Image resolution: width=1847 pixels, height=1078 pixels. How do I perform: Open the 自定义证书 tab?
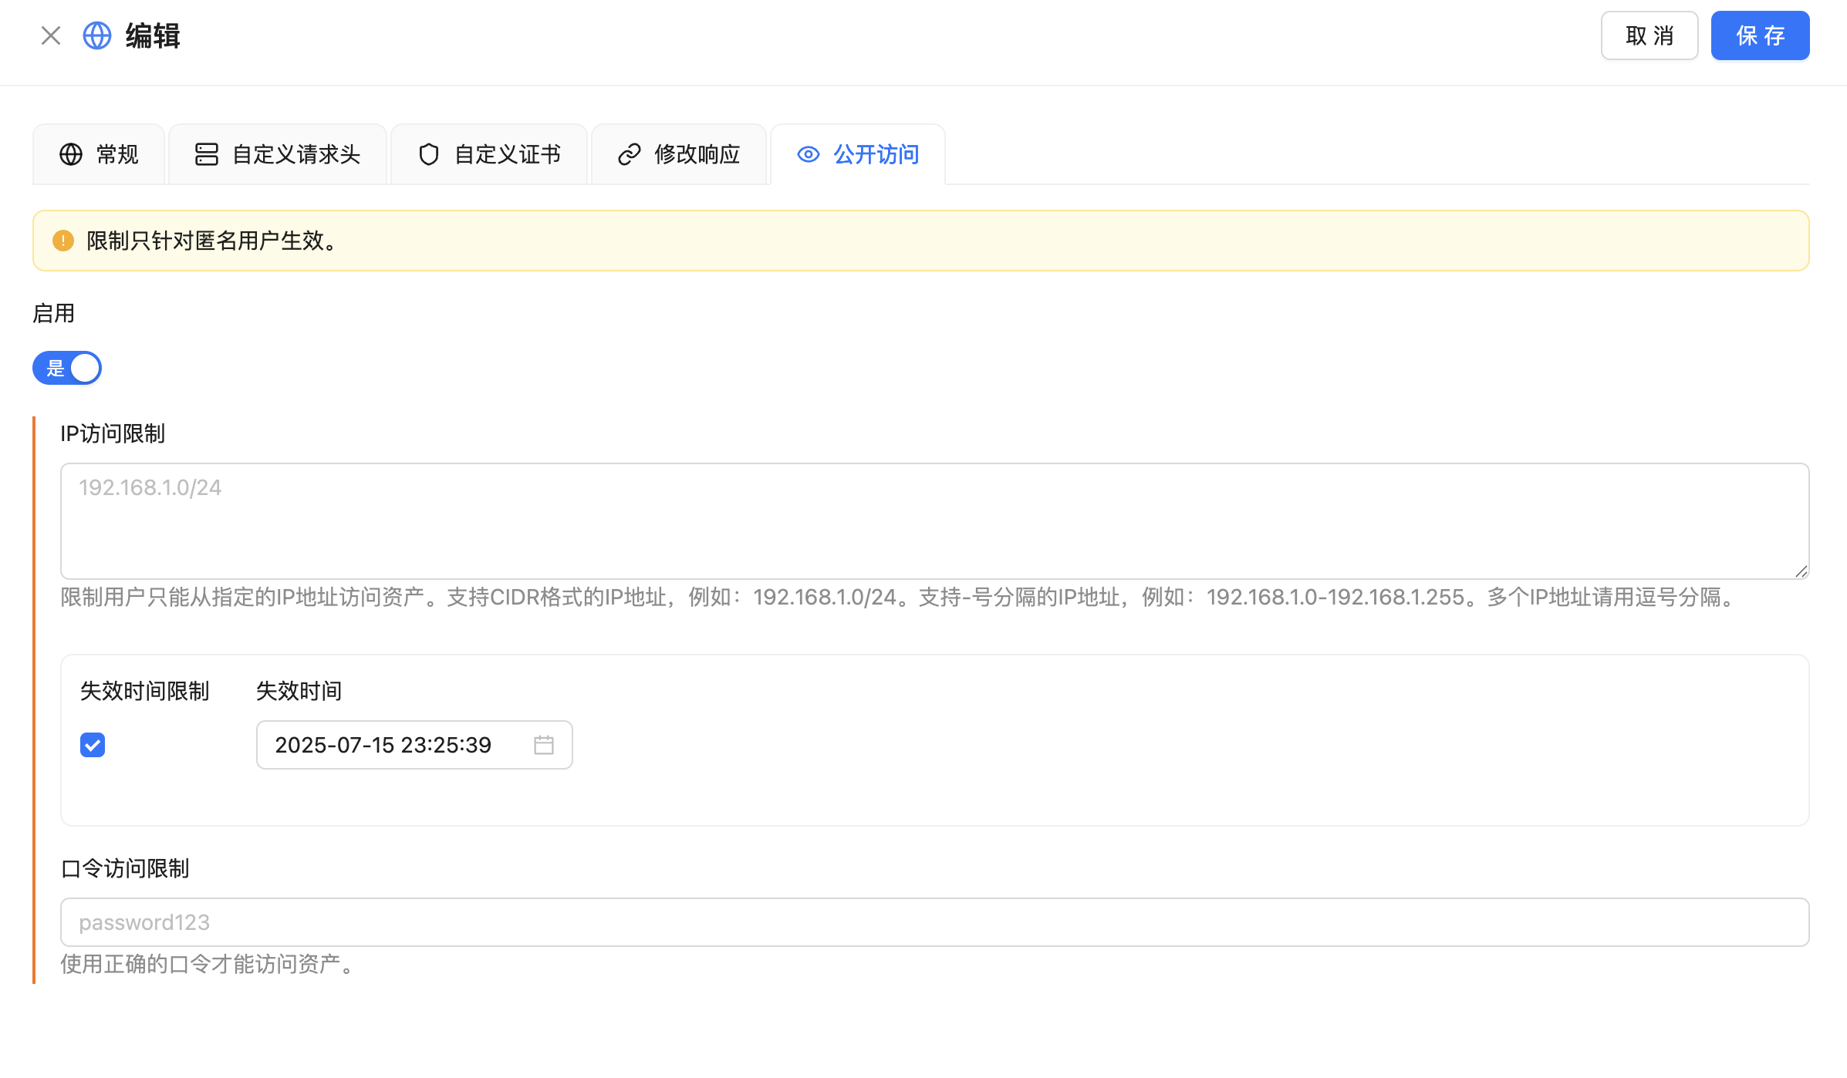[x=489, y=154]
